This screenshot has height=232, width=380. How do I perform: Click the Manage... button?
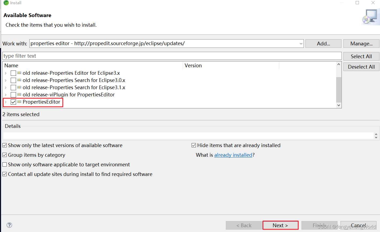tap(361, 44)
